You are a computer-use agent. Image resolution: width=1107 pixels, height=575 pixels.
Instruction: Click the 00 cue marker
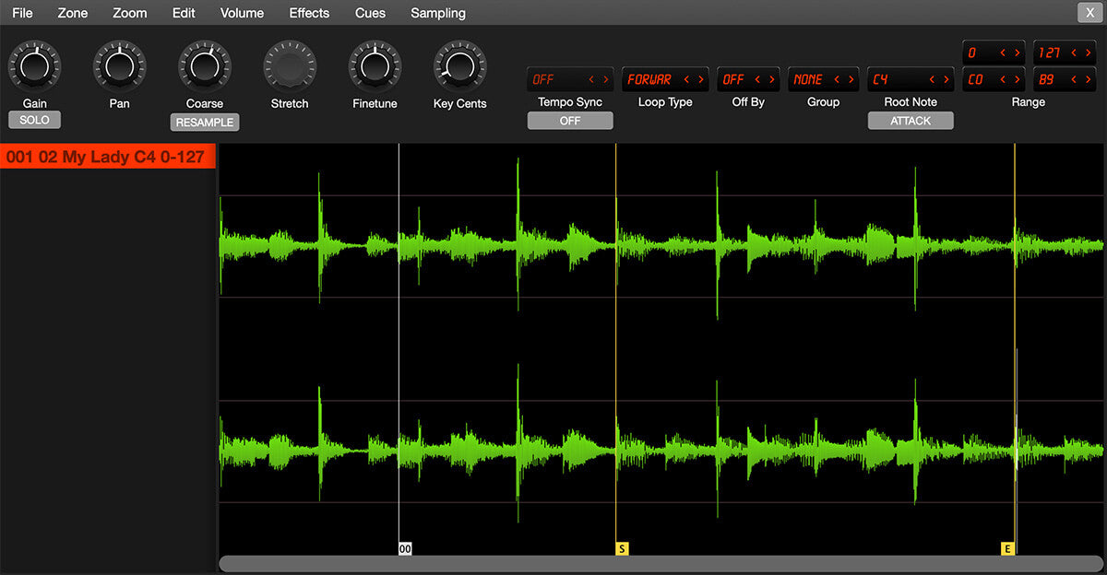405,548
